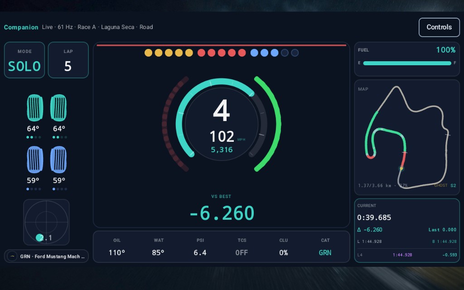The height and width of the screenshot is (290, 464).
Task: Click the car position marker on map
Action: click(401, 169)
